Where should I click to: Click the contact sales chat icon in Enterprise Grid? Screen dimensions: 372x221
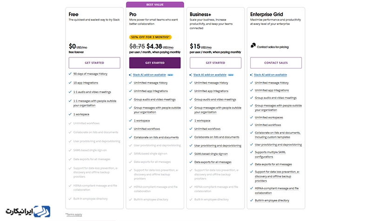click(253, 45)
